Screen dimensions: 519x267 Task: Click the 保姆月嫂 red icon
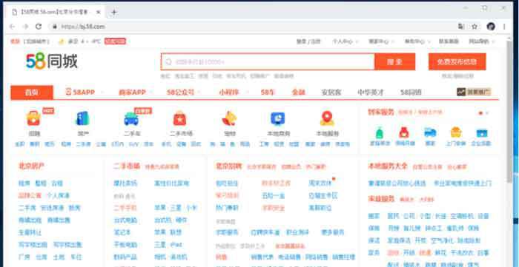coord(404,132)
